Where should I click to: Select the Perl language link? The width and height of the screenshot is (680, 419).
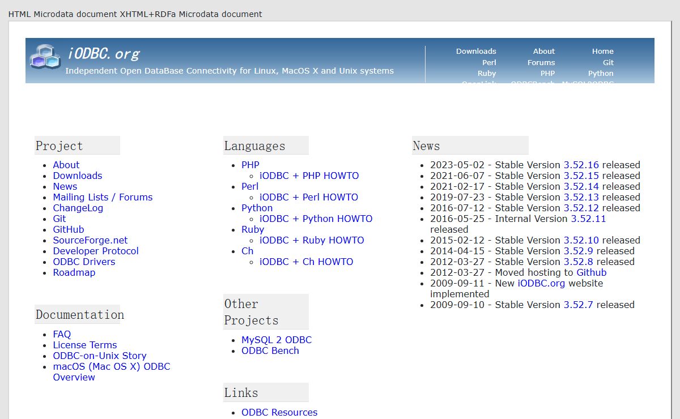pyautogui.click(x=249, y=186)
